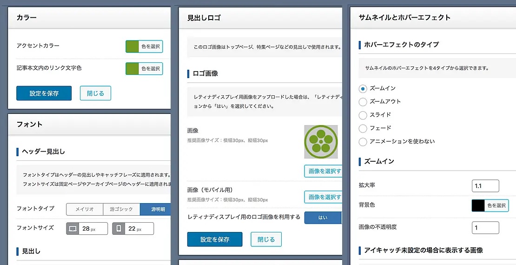This screenshot has width=516, height=265.
Task: Select the スライド hover effect option
Action: click(x=363, y=115)
